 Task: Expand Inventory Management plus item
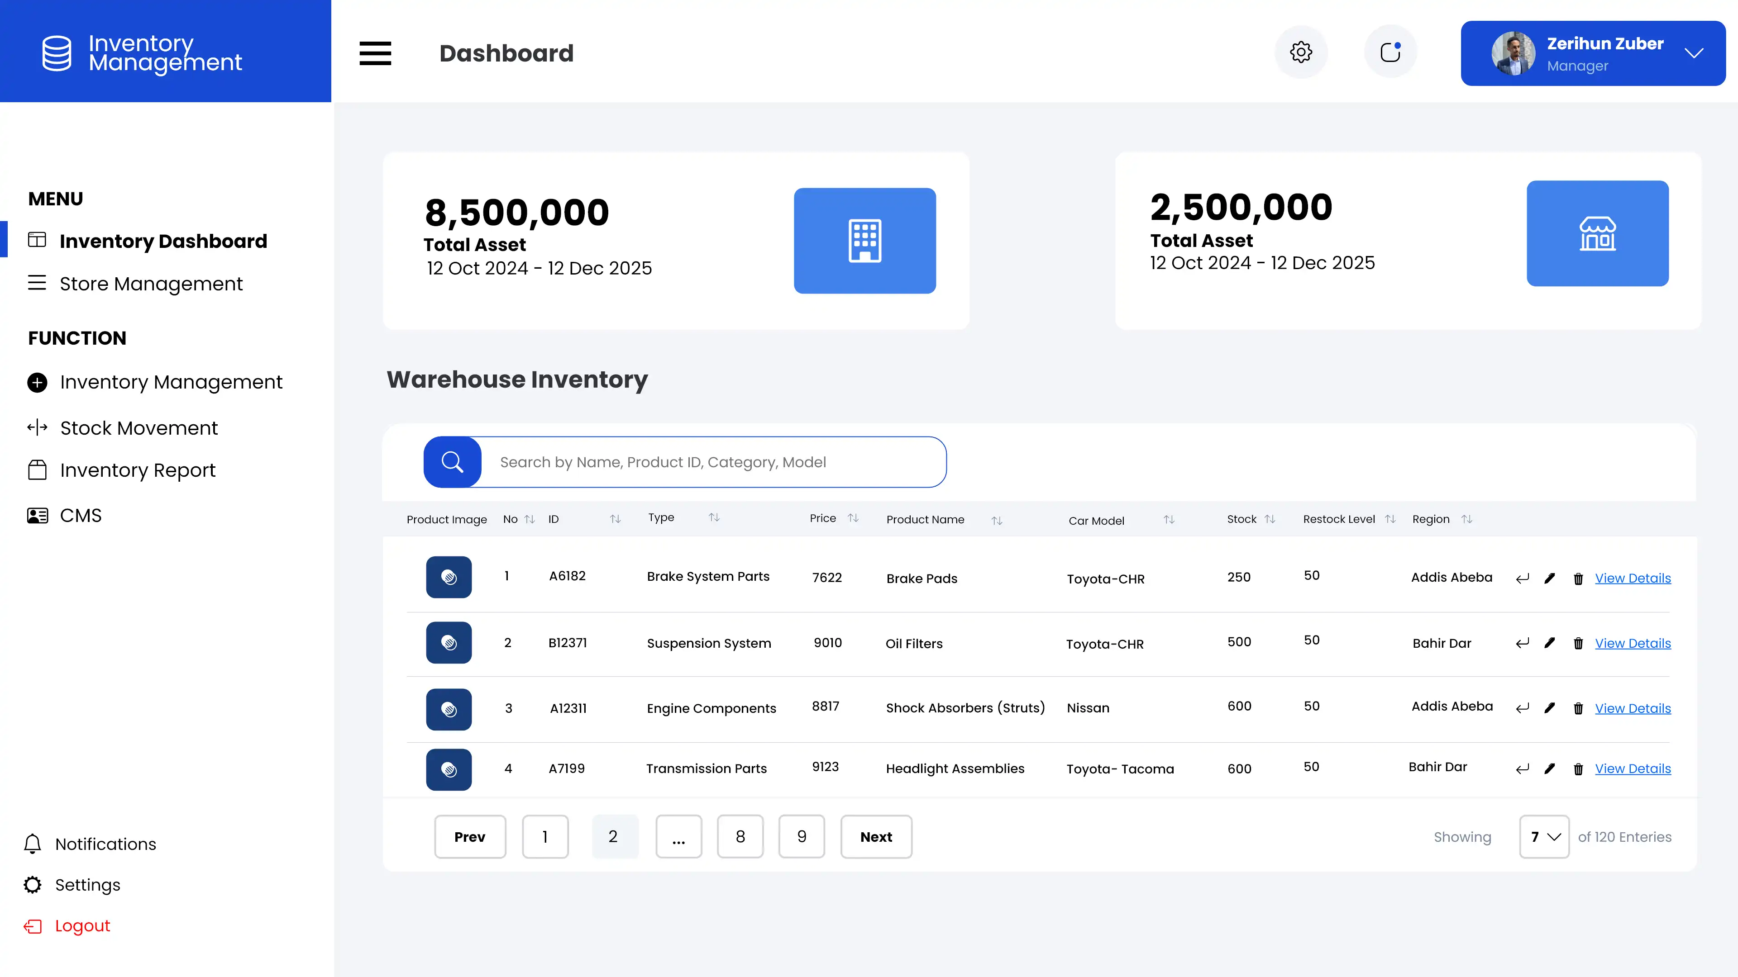38,382
